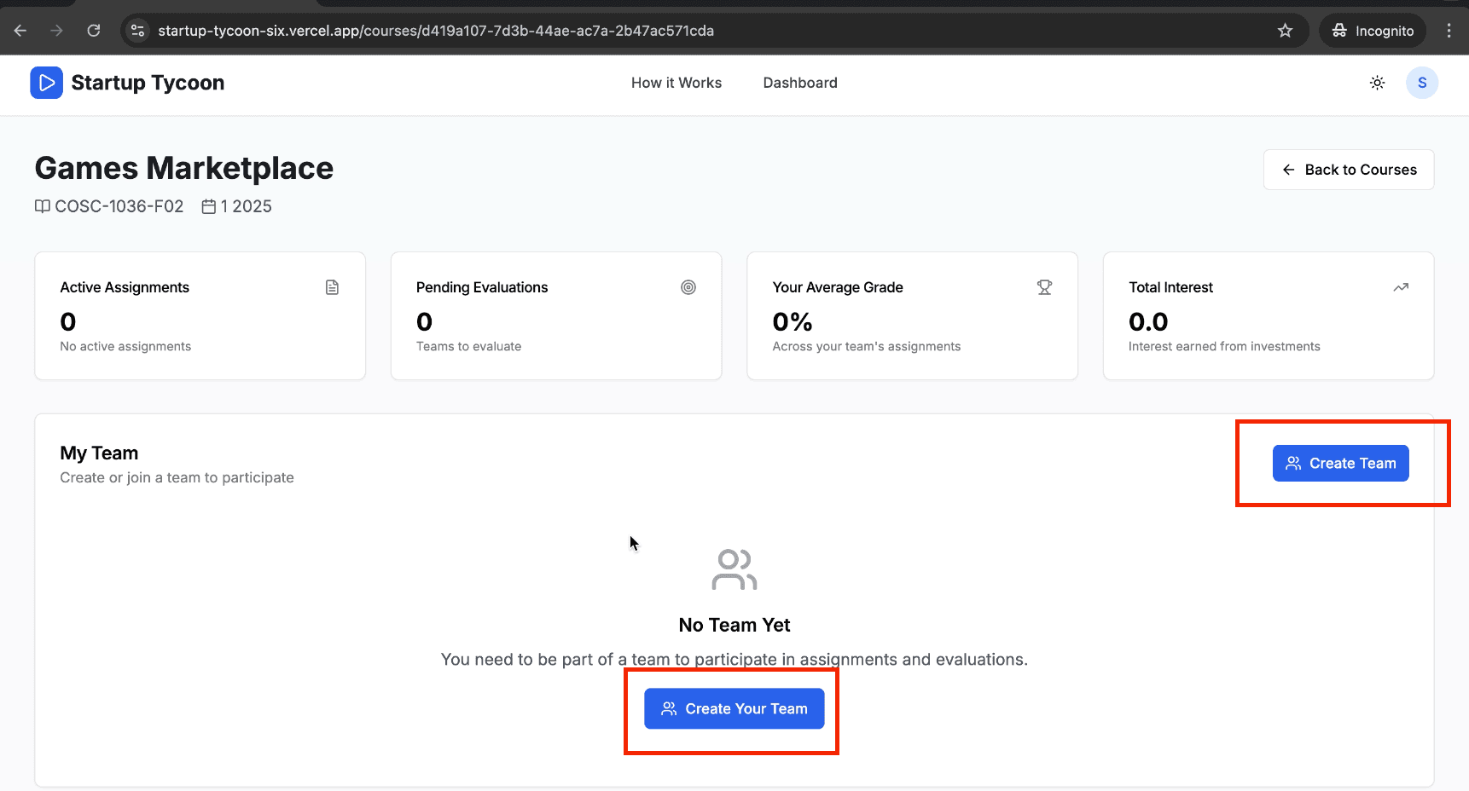Click the book icon beside COSC-1036-F02
This screenshot has width=1469, height=791.
(x=42, y=206)
